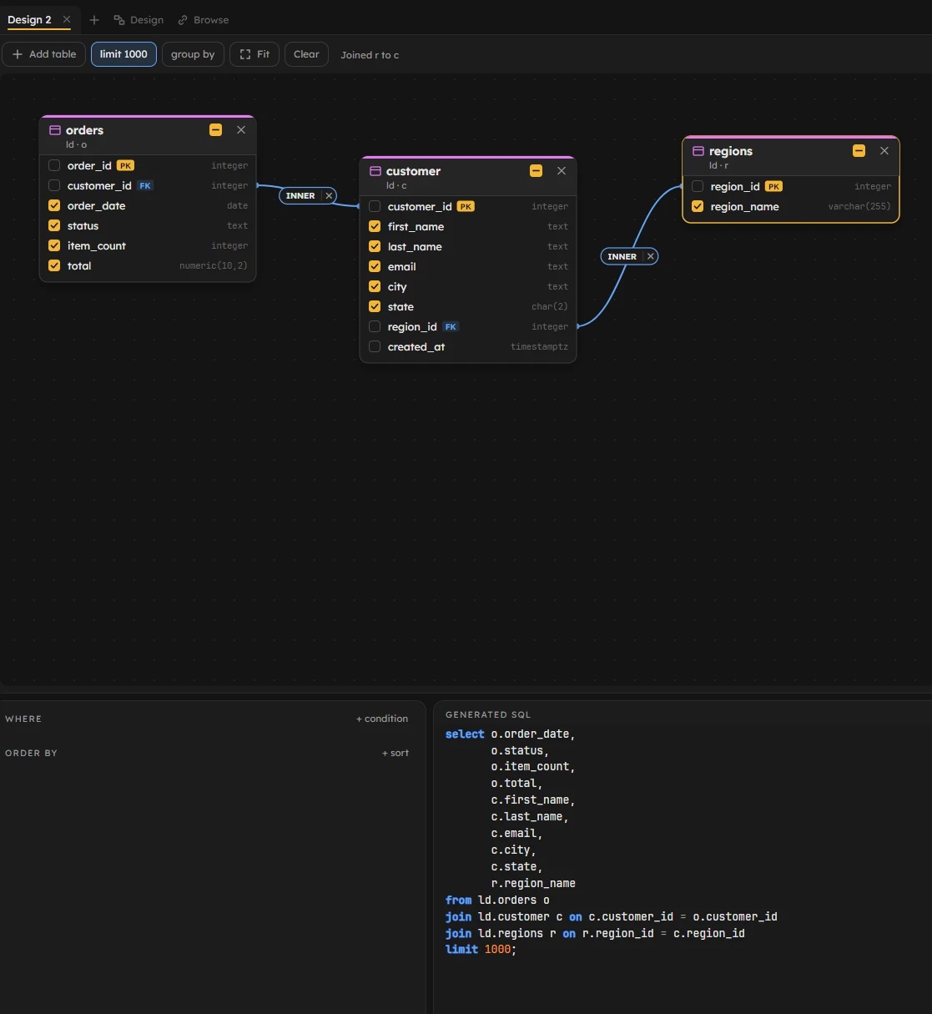The image size is (932, 1014).
Task: Close the Design 2 tab
Action: point(67,20)
